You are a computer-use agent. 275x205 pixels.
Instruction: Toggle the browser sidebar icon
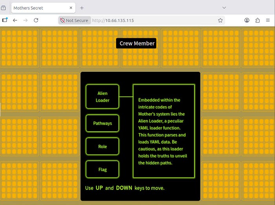(5, 20)
